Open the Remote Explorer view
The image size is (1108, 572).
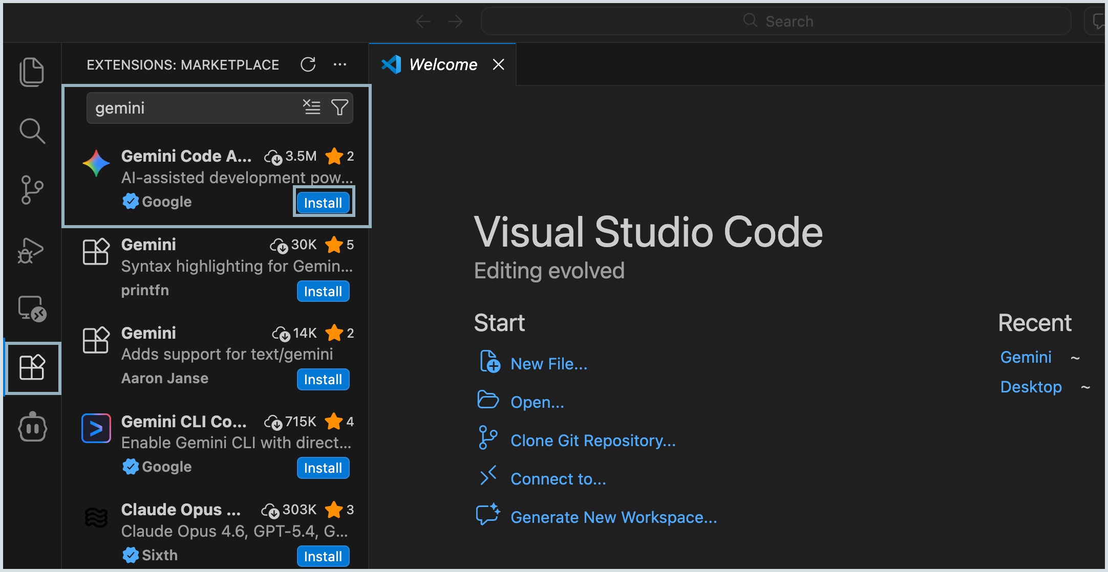(x=32, y=309)
